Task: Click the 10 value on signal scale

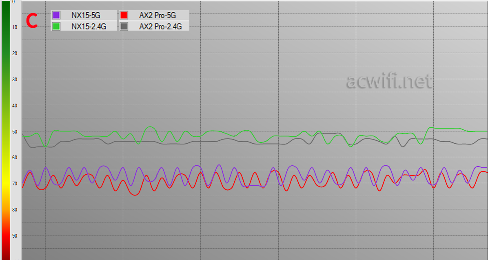Action: [15, 27]
